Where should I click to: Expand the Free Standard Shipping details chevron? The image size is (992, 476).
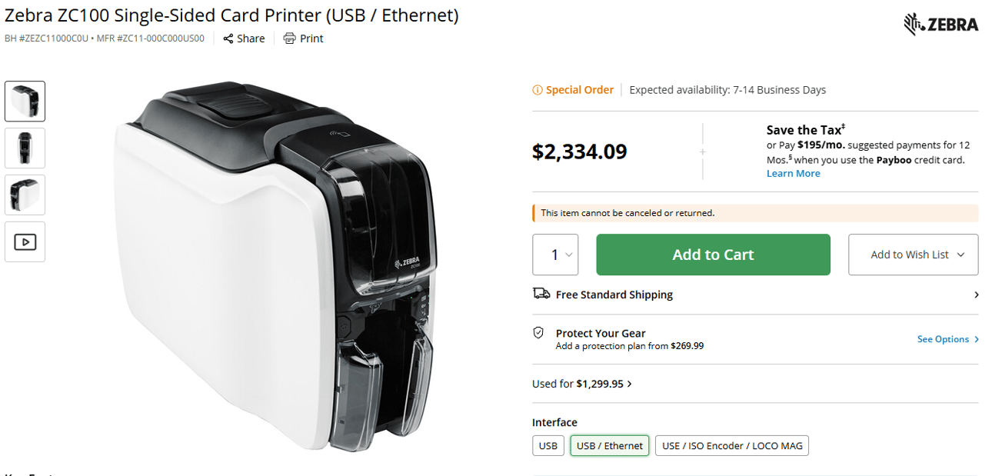(975, 294)
